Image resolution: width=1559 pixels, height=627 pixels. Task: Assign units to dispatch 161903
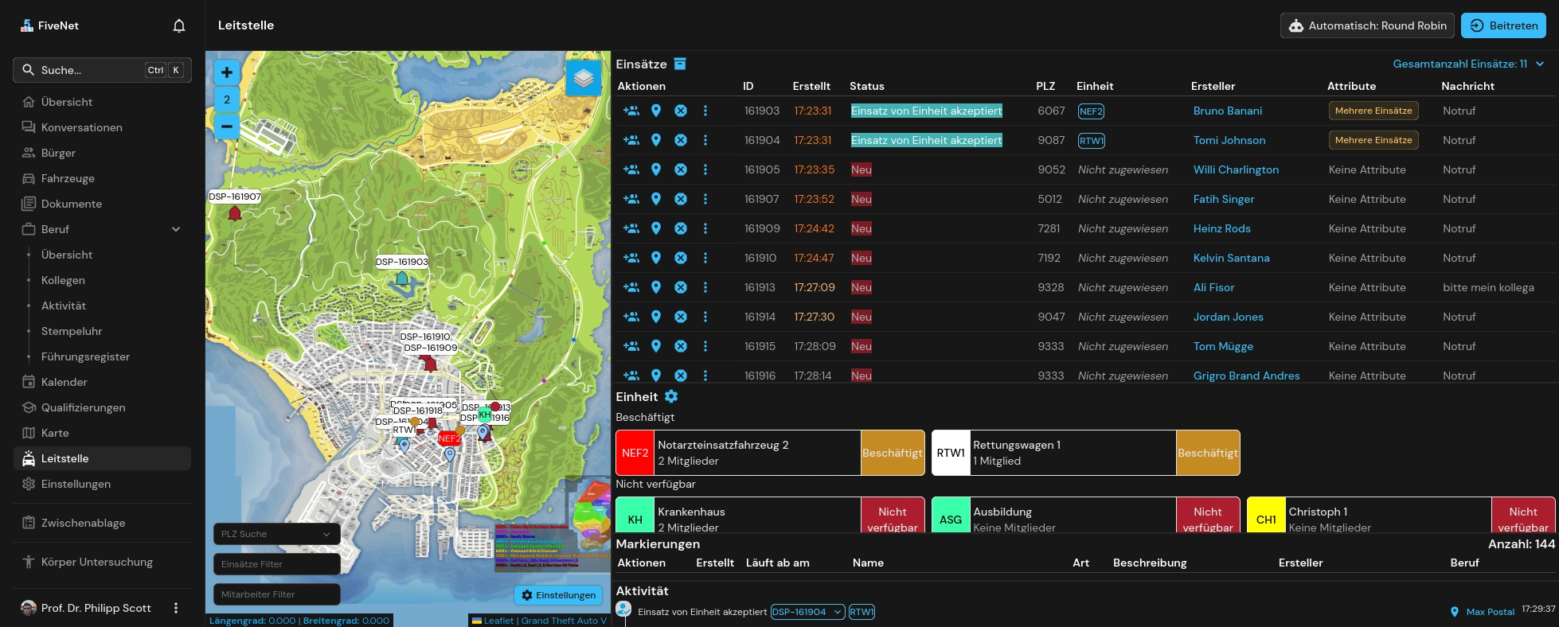(x=631, y=111)
